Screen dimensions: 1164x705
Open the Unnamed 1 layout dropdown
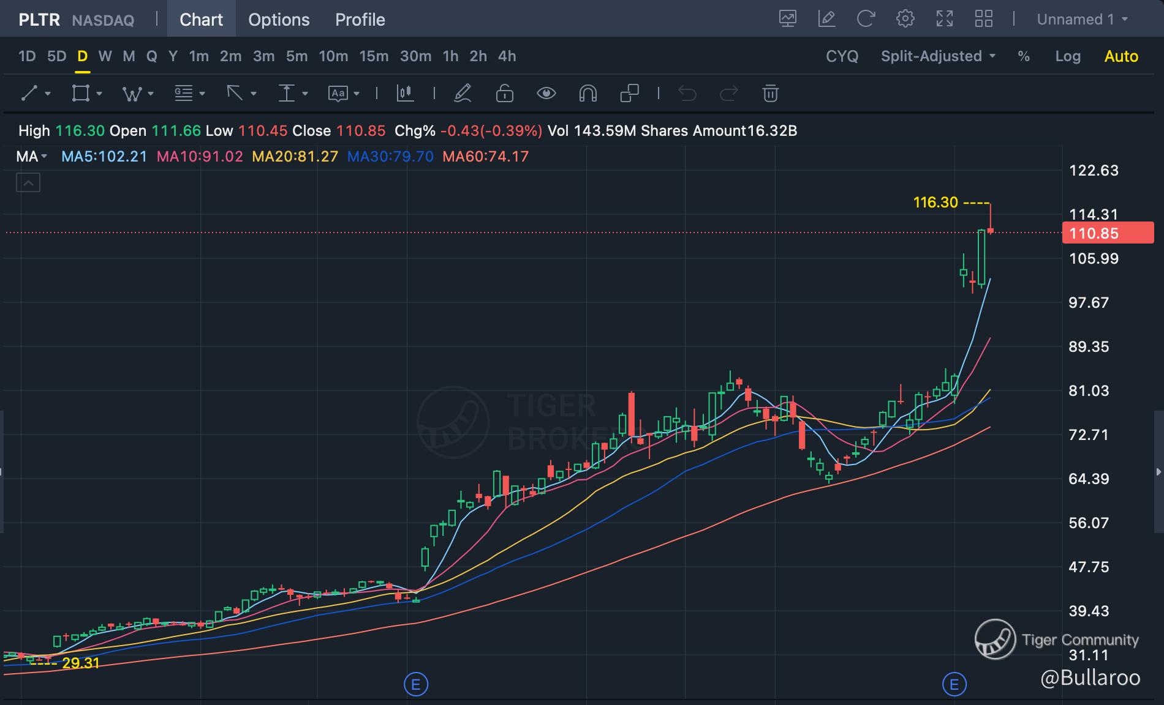click(x=1082, y=20)
